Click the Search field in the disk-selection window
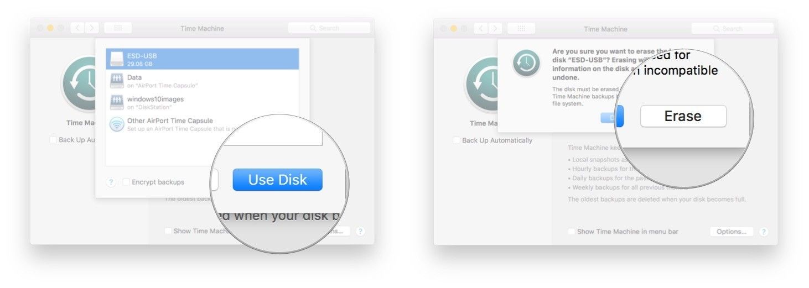Screen dimensions: 809x288 [329, 28]
